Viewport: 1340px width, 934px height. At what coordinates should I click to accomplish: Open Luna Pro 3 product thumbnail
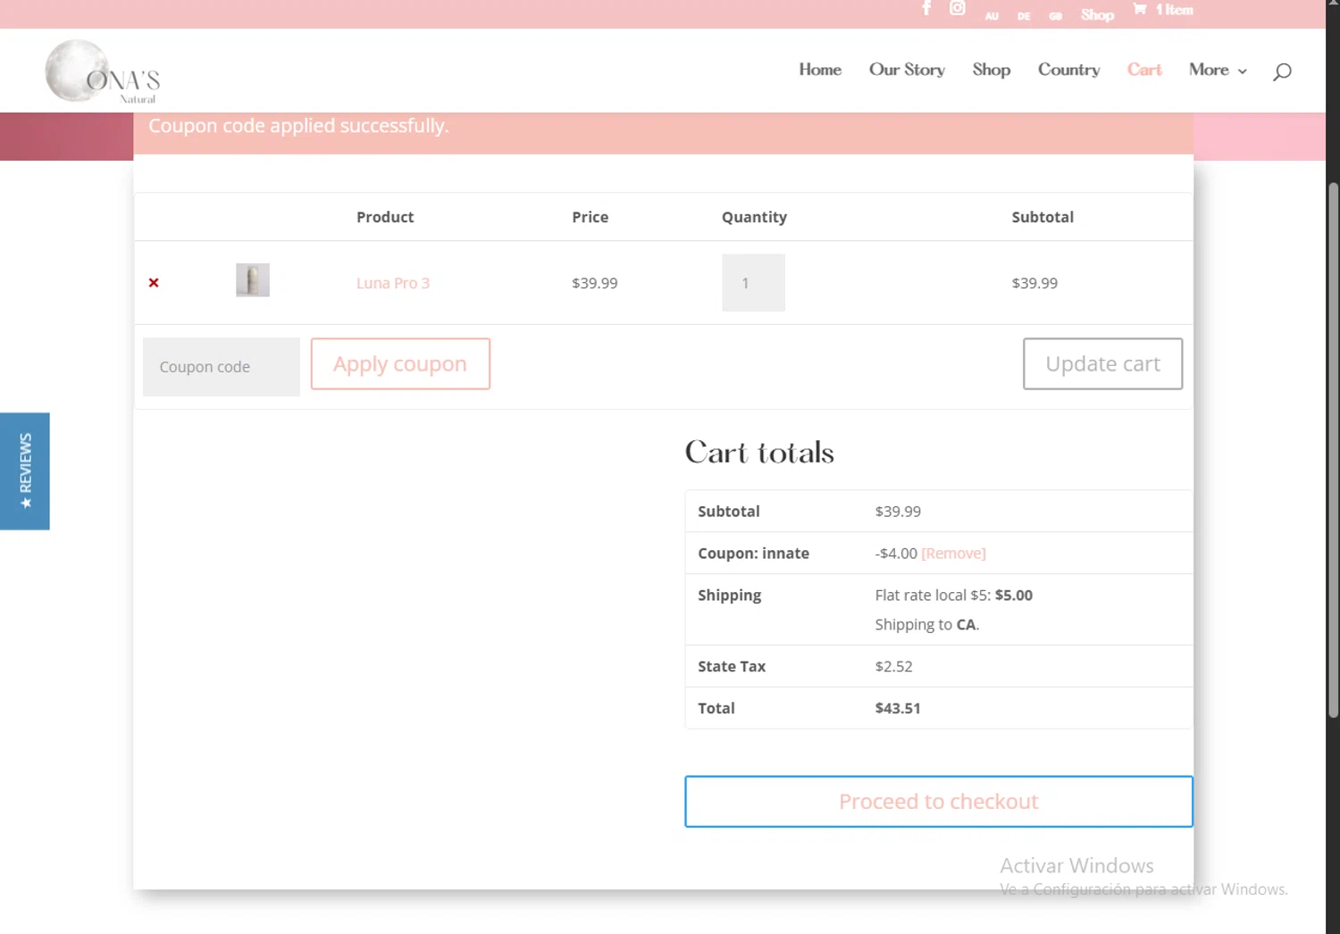[x=253, y=280]
